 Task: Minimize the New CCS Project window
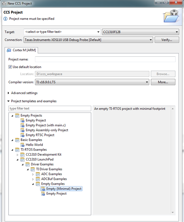[158, 3]
